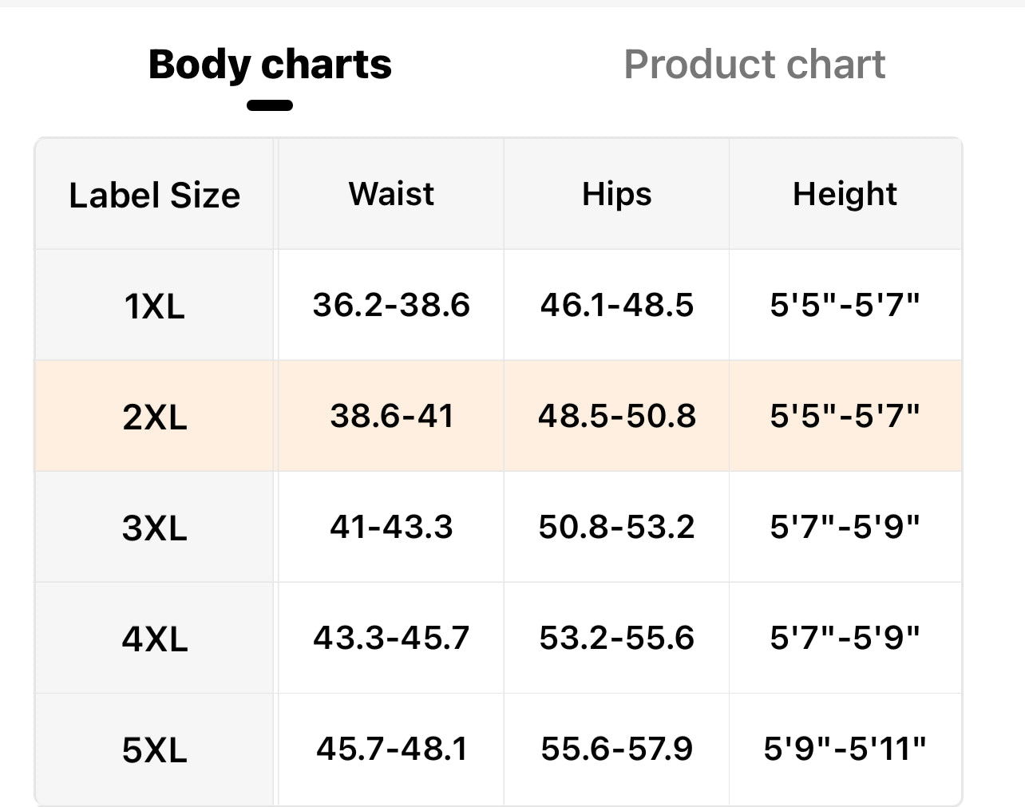This screenshot has width=1025, height=807.
Task: Choose the 3XL size row label
Action: (154, 528)
